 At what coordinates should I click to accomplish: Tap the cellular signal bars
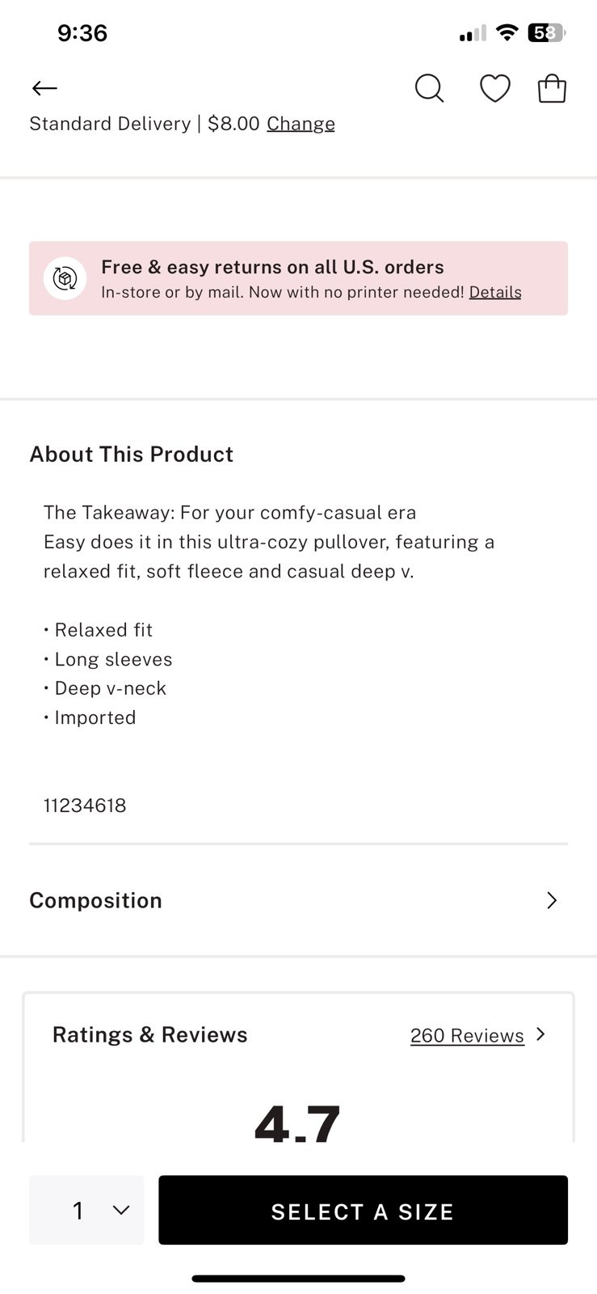click(473, 33)
